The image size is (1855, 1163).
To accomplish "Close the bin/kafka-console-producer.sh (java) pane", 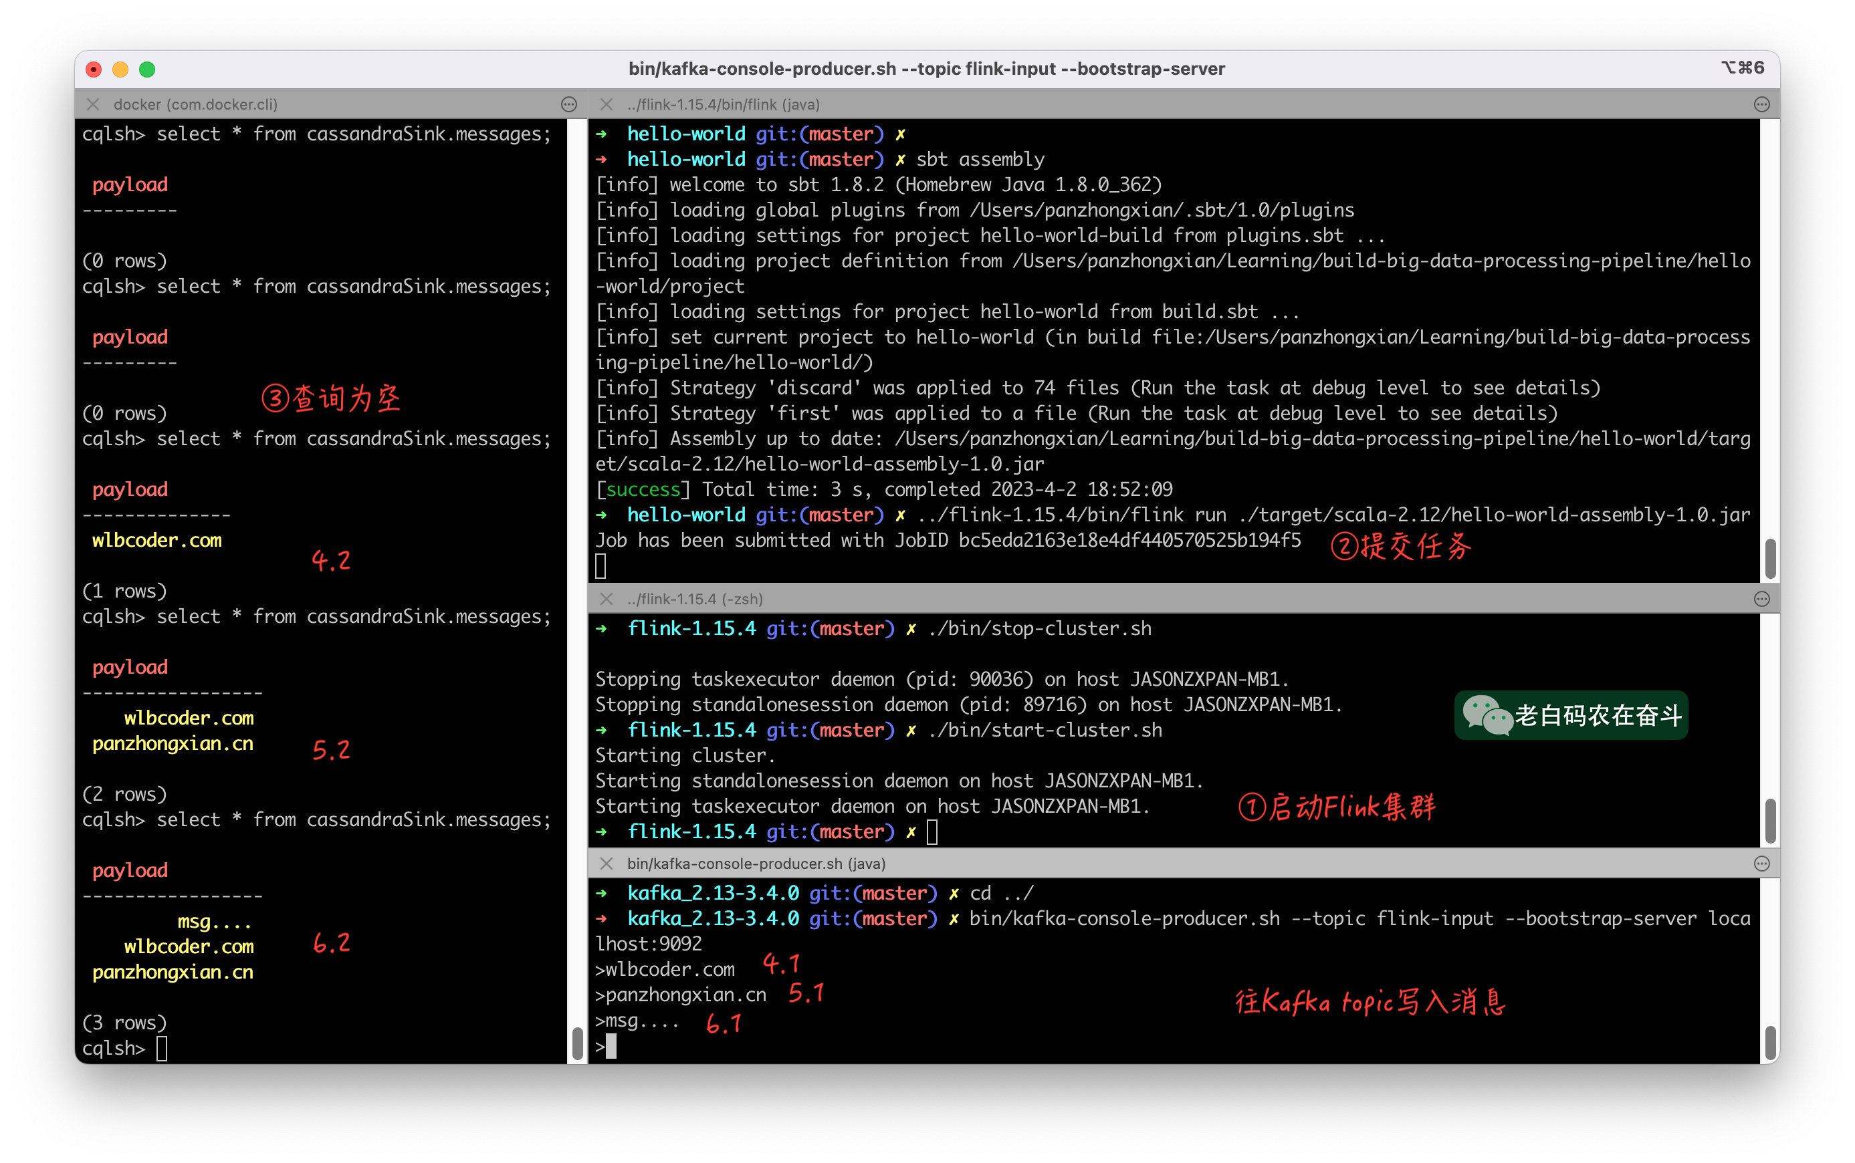I will (607, 863).
